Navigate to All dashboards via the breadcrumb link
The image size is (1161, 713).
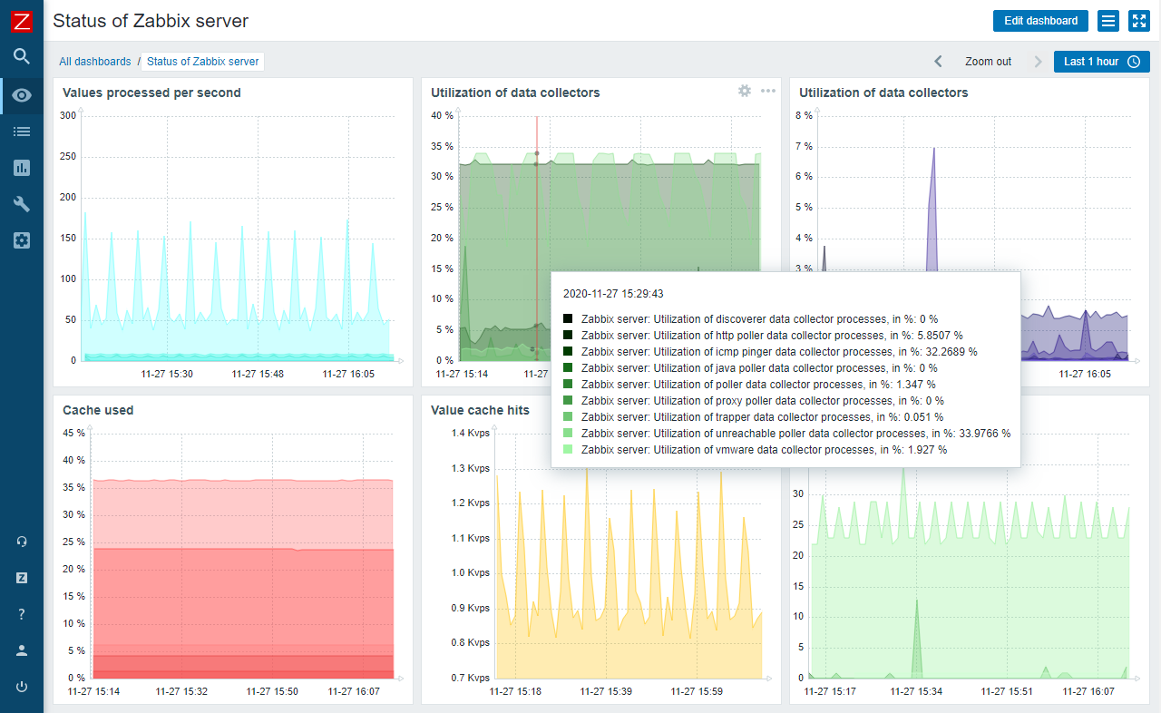point(95,61)
